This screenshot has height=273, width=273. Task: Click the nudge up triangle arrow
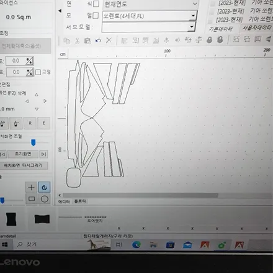pyautogui.click(x=37, y=95)
